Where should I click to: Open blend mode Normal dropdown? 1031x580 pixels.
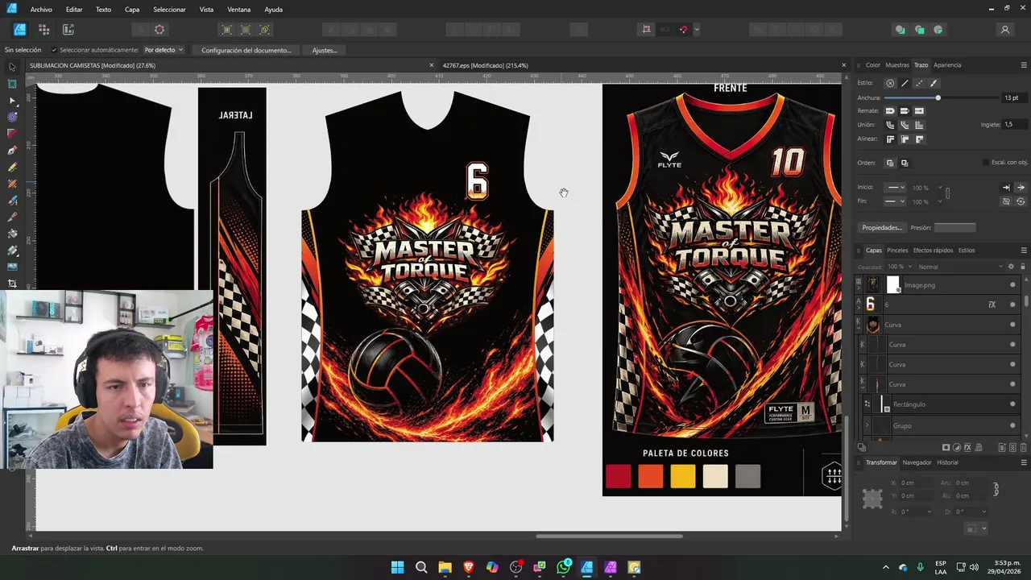pyautogui.click(x=960, y=267)
